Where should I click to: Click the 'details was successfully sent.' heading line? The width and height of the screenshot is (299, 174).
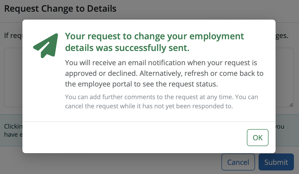(127, 48)
